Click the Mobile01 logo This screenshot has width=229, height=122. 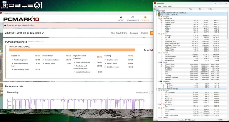[x=22, y=5]
